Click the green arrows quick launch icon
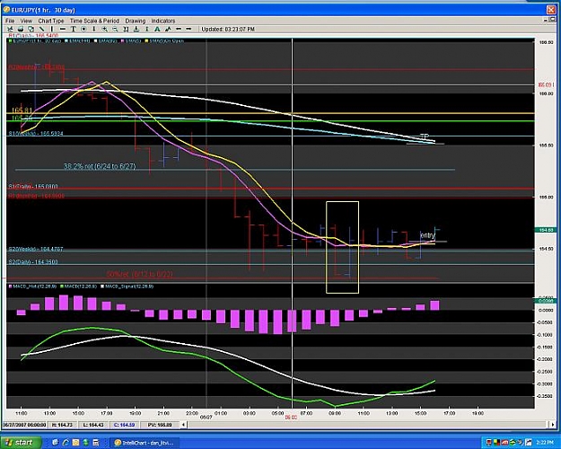The image size is (561, 449). click(86, 443)
